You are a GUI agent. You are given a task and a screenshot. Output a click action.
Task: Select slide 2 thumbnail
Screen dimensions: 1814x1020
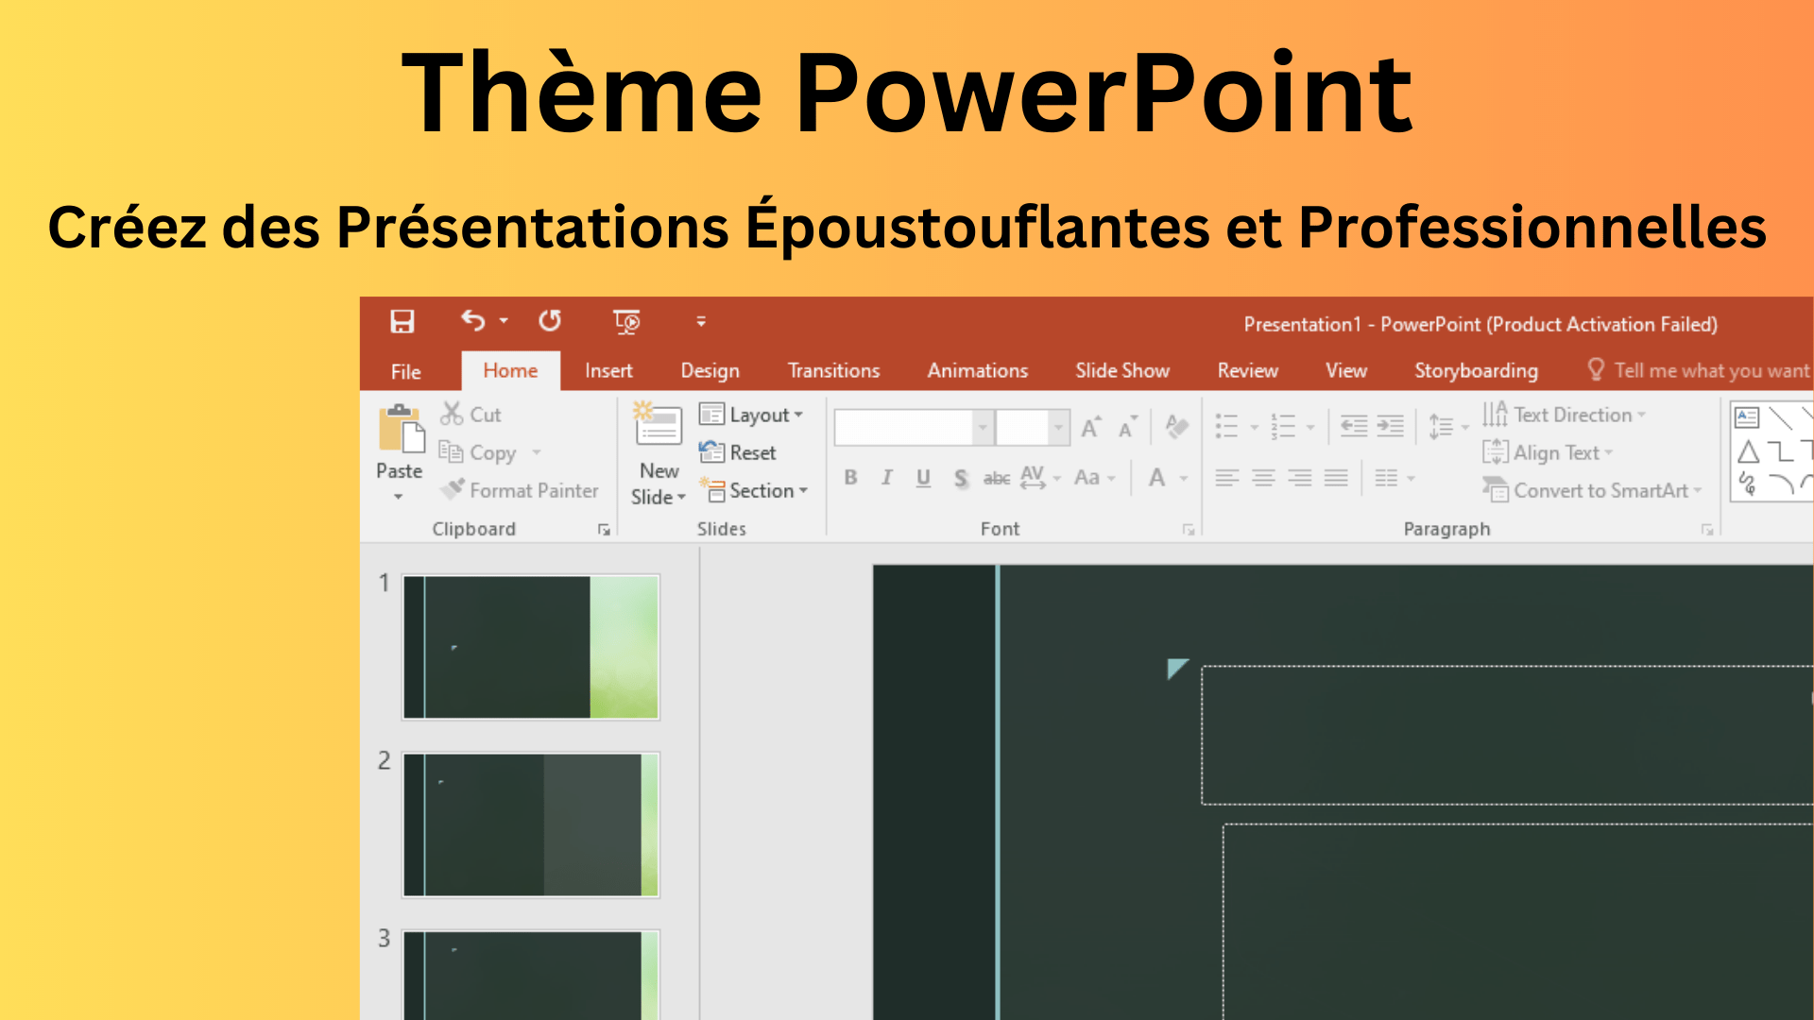click(530, 824)
